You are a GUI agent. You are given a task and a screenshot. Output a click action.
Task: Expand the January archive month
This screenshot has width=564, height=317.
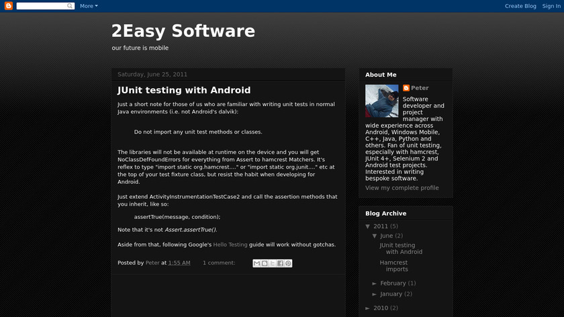[375, 293]
